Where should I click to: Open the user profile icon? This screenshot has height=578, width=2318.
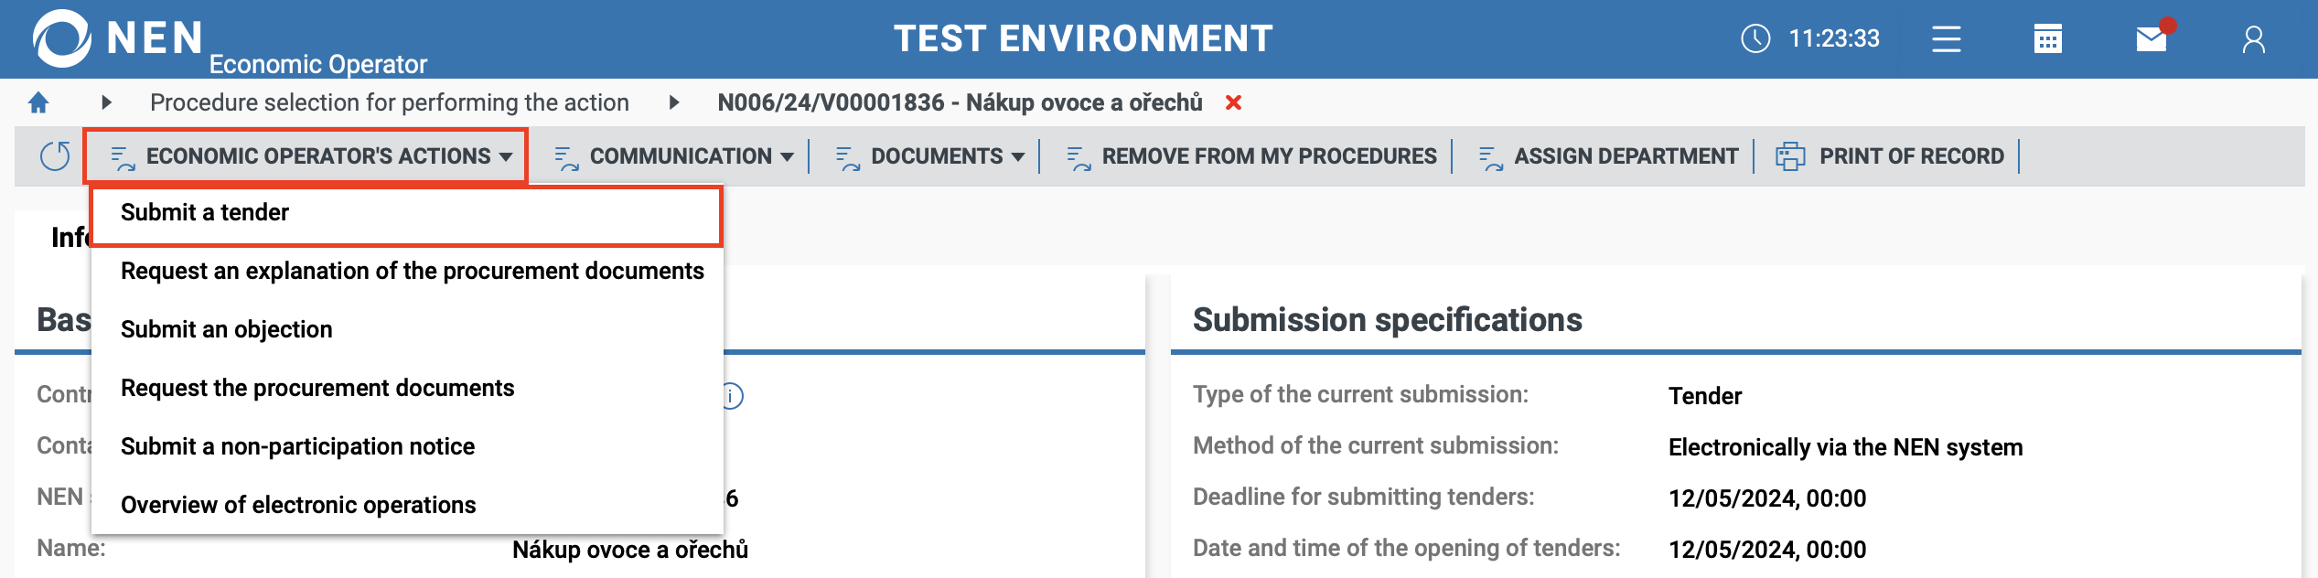(x=2254, y=39)
